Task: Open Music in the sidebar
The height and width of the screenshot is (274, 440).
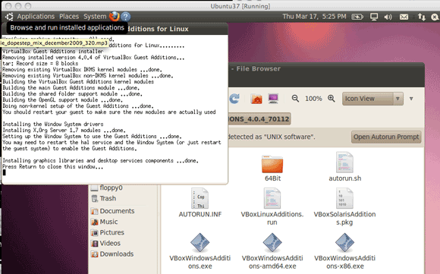Action: (x=105, y=222)
